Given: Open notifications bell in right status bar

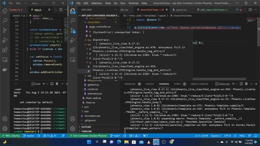Looking at the screenshot, I should [256, 136].
